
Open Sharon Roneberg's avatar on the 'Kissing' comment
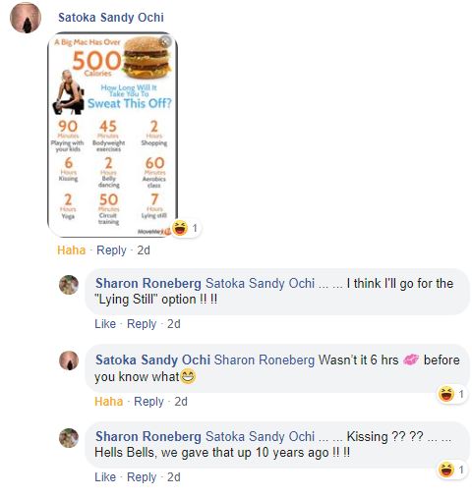pyautogui.click(x=69, y=438)
